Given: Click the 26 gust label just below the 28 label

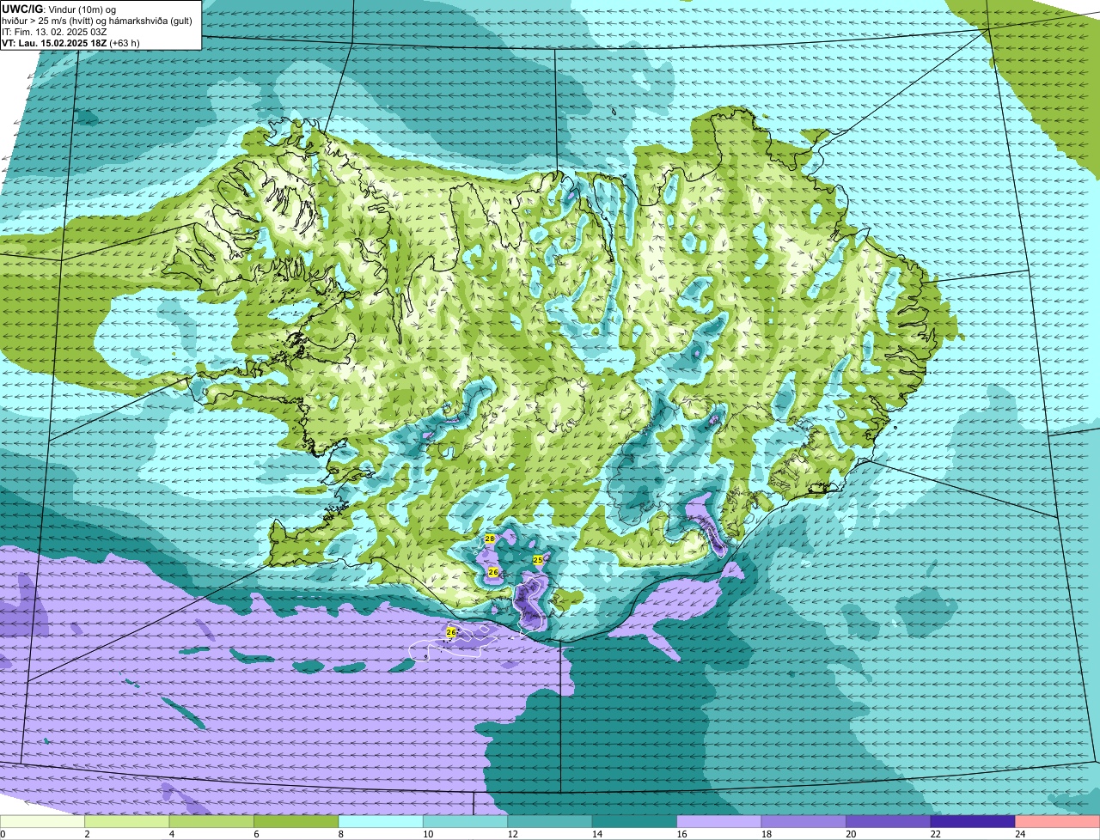Looking at the screenshot, I should coord(493,572).
